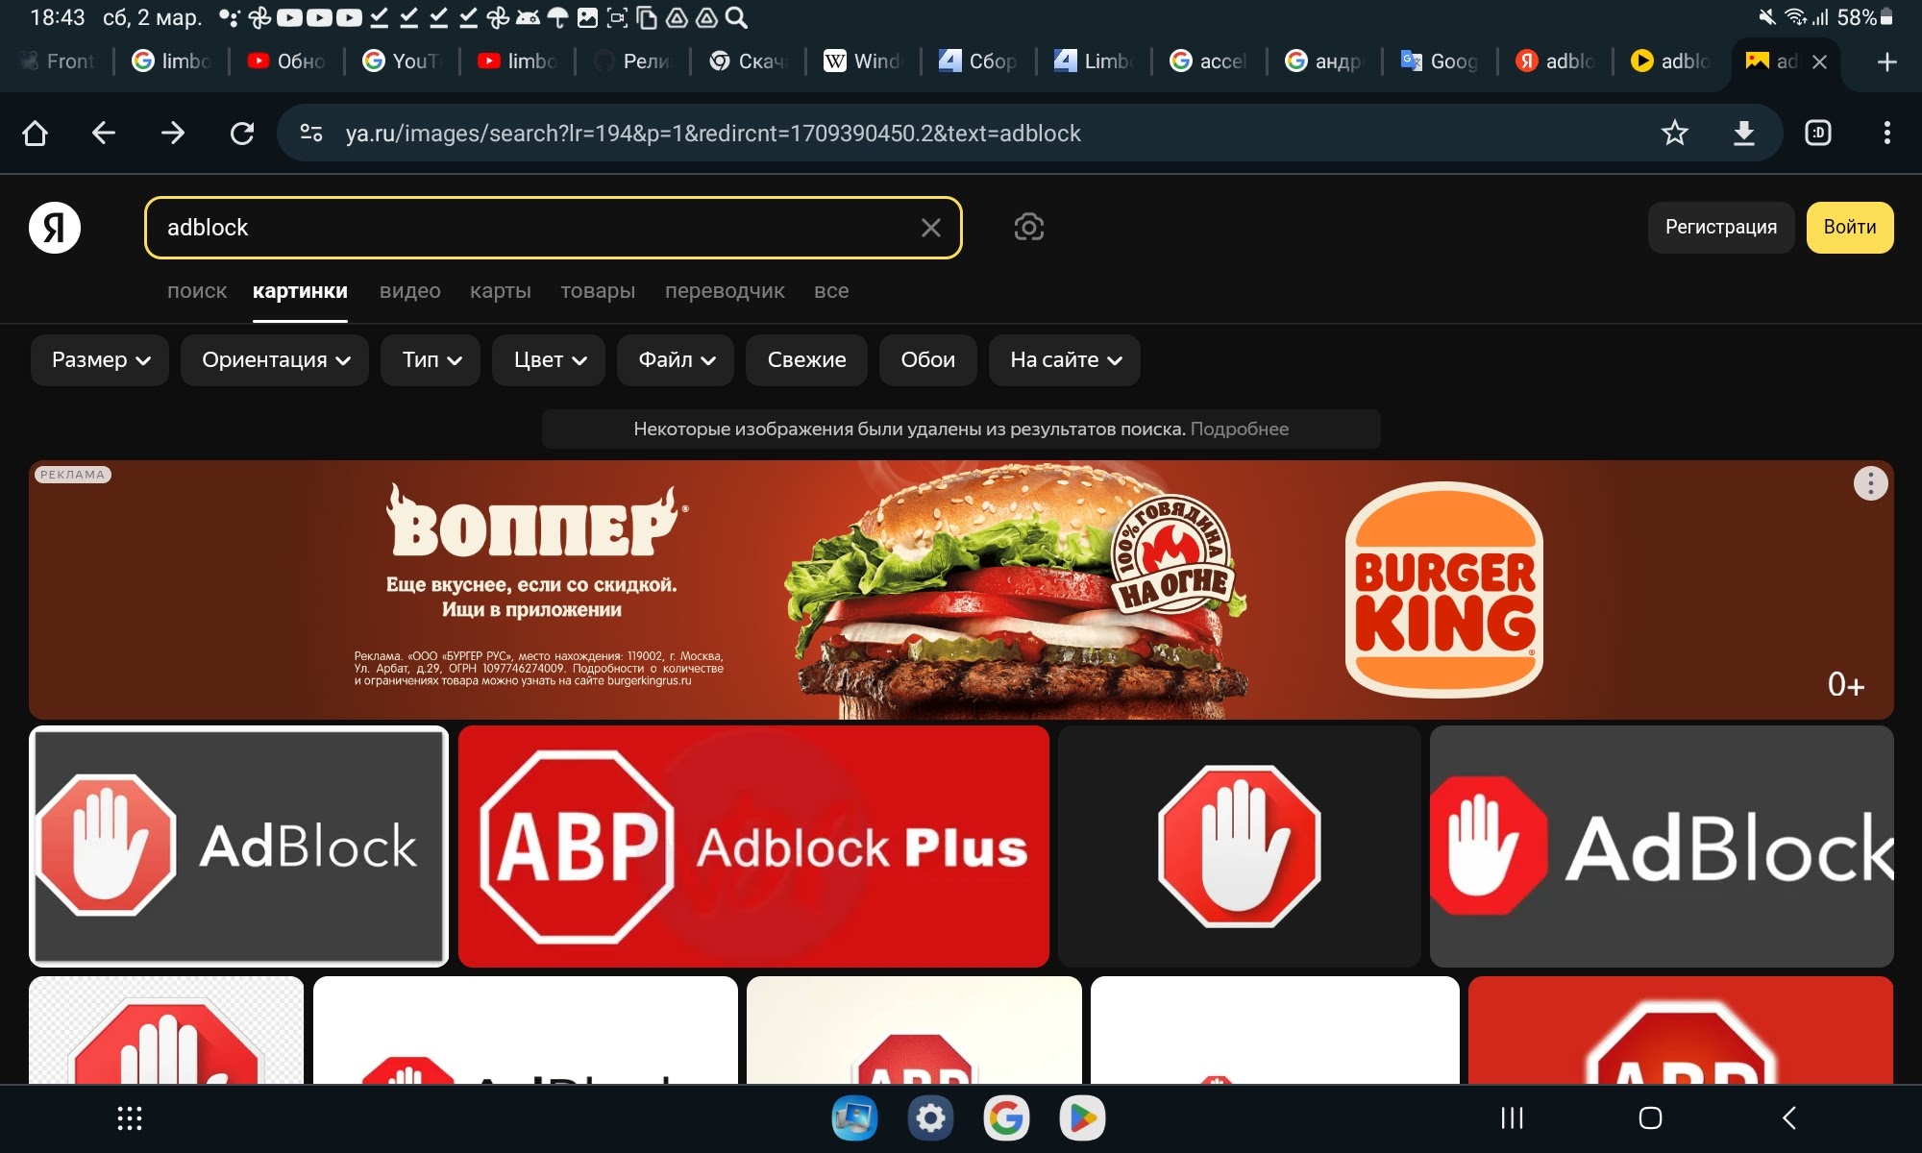Go to browser home page
1922x1153 pixels.
(x=36, y=133)
